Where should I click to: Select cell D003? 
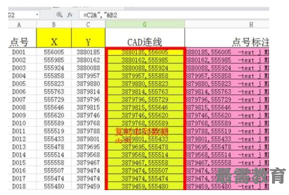pos(22,68)
